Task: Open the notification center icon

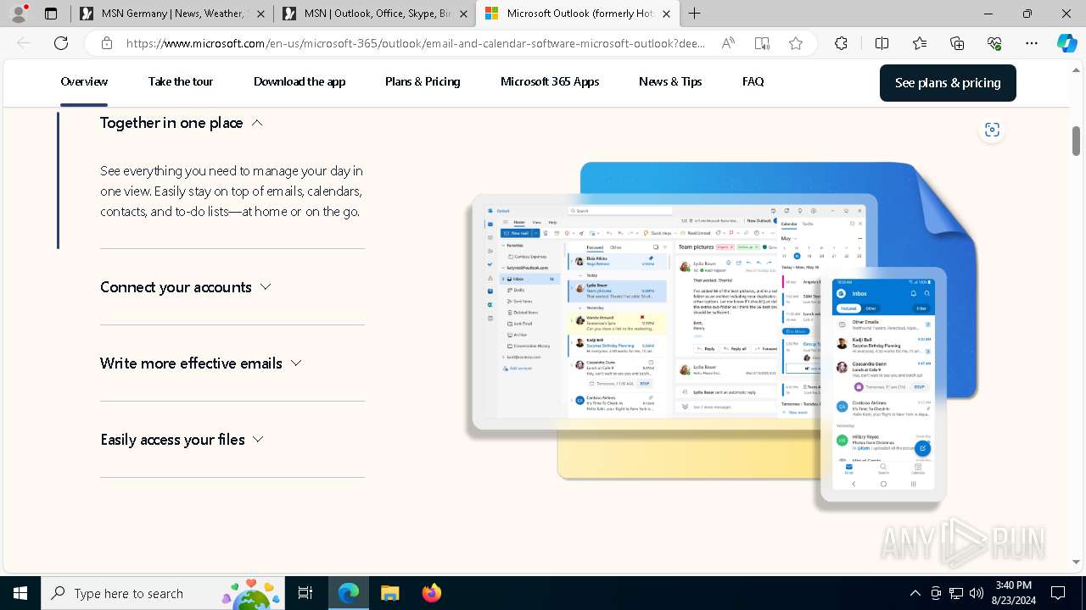Action: (x=1058, y=593)
